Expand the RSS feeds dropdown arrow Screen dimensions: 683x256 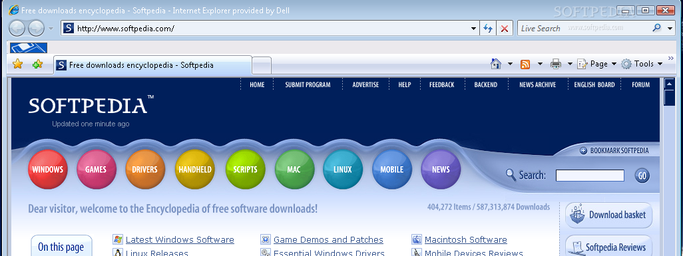click(x=540, y=64)
